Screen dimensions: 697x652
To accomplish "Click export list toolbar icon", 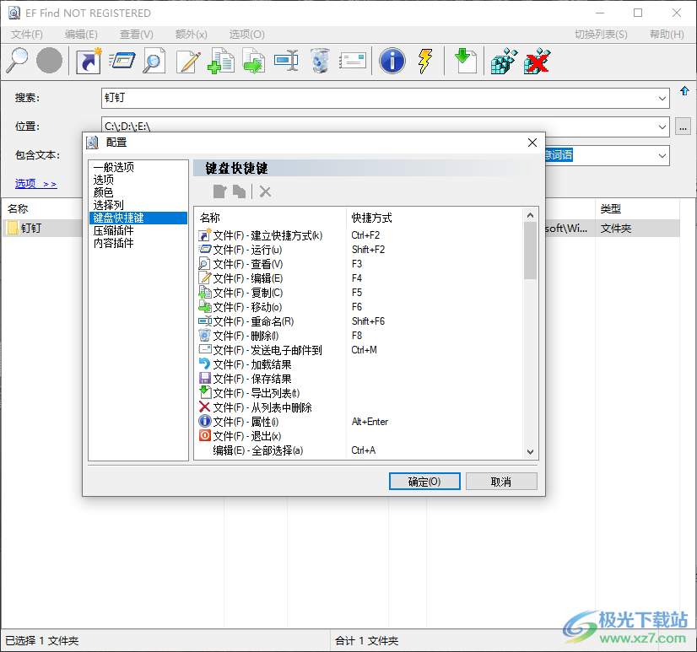I will pyautogui.click(x=466, y=61).
